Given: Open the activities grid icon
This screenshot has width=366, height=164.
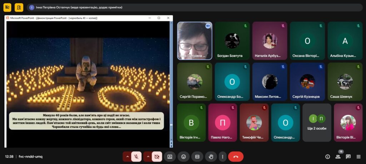Looking at the screenshot, I should pos(358,157).
